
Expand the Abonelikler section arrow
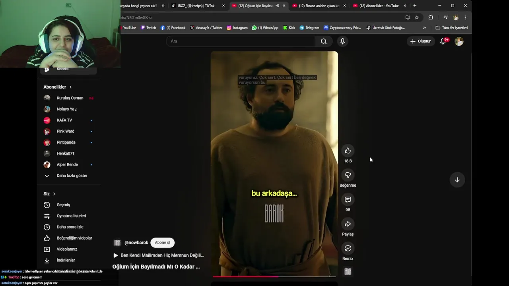click(x=70, y=87)
